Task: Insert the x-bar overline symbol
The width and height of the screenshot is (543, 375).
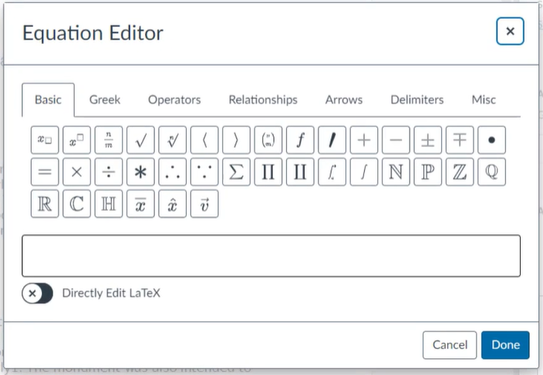Action: tap(140, 204)
